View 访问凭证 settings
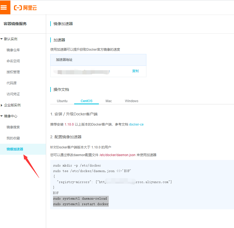Viewport: 234px width, 228px height. pos(14,94)
